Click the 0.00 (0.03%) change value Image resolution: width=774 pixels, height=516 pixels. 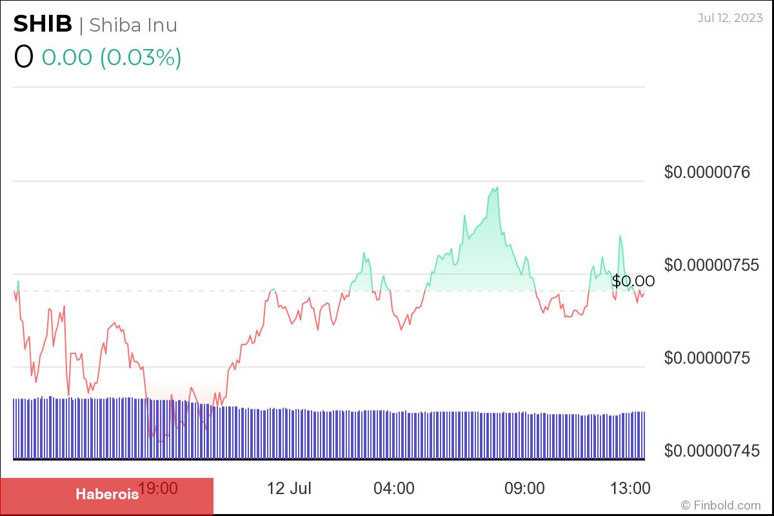112,57
